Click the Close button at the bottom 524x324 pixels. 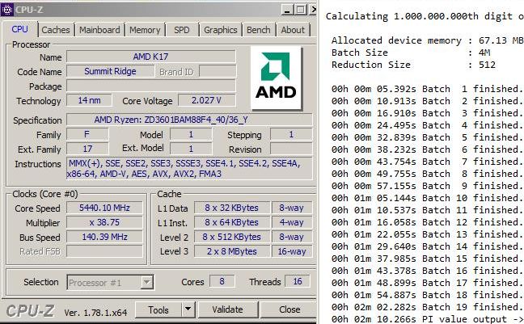[289, 309]
